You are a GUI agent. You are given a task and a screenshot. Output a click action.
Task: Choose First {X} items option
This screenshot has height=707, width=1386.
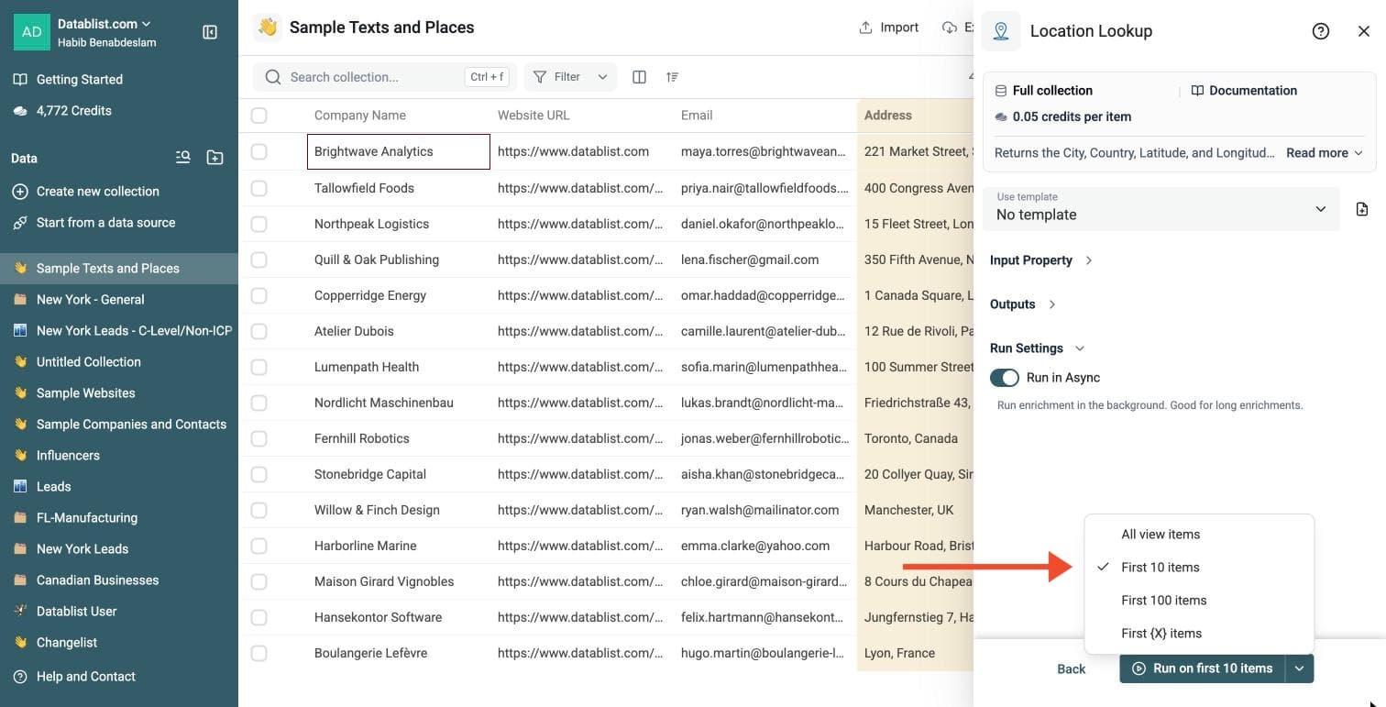1199,634
